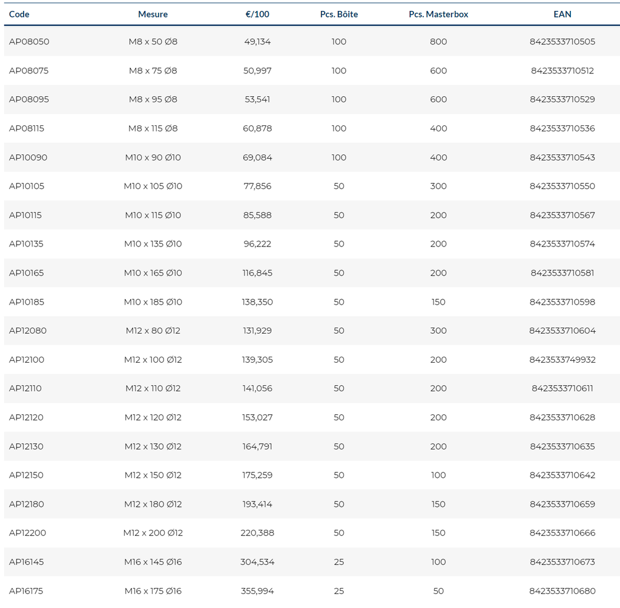Select product code AP08050

(x=29, y=42)
